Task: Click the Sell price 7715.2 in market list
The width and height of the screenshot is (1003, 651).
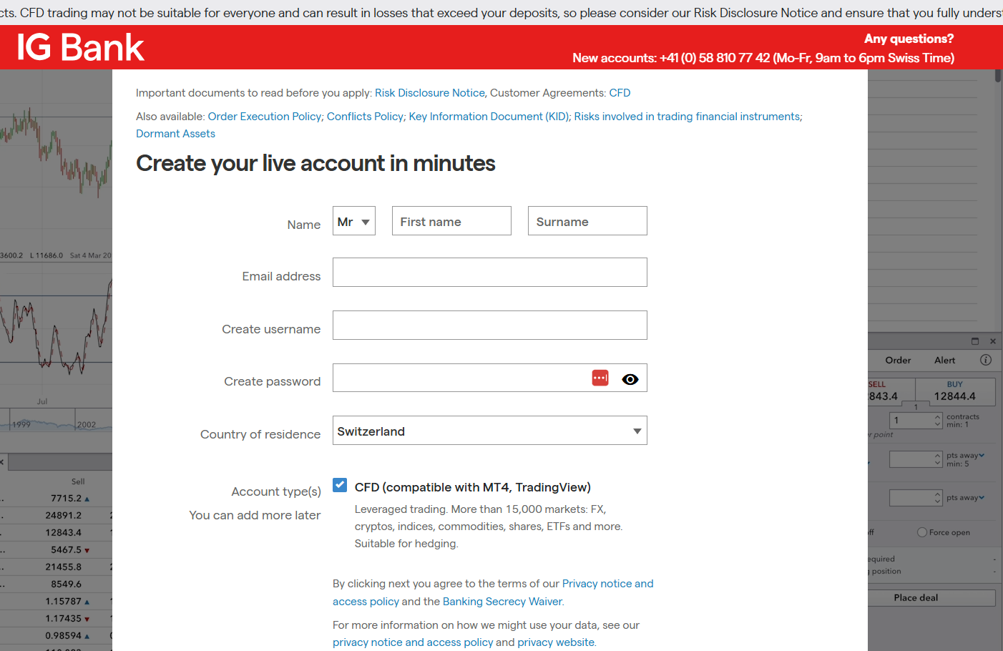Action: [x=66, y=499]
